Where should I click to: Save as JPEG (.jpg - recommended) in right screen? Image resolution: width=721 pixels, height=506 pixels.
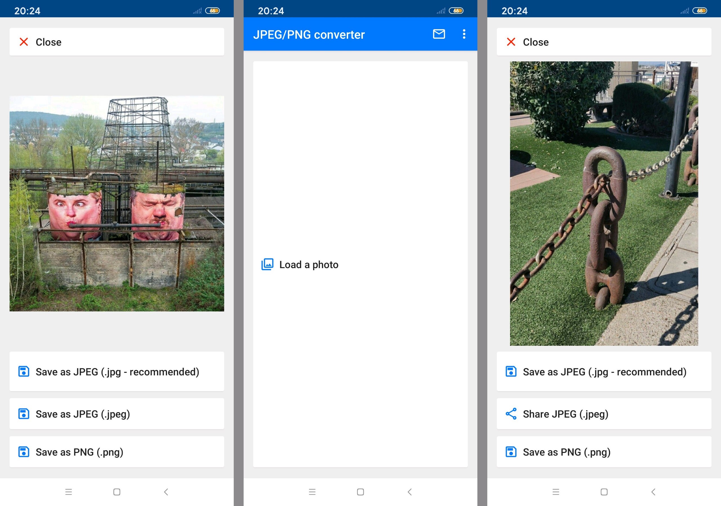tap(604, 371)
